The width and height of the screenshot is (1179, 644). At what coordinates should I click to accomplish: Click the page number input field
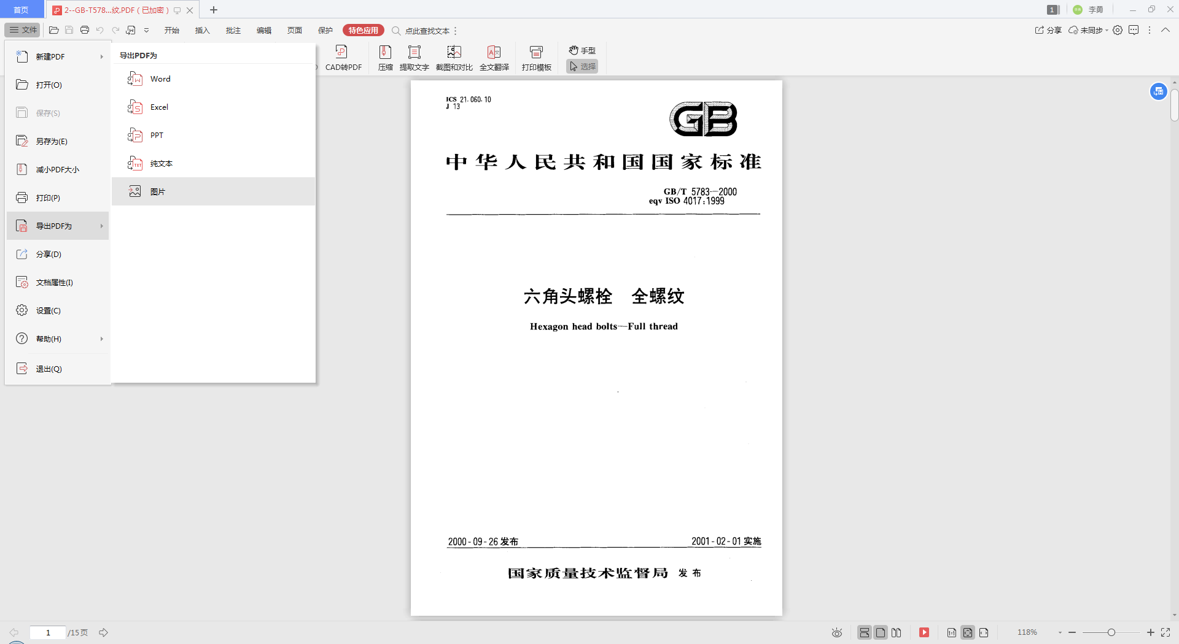pyautogui.click(x=48, y=632)
